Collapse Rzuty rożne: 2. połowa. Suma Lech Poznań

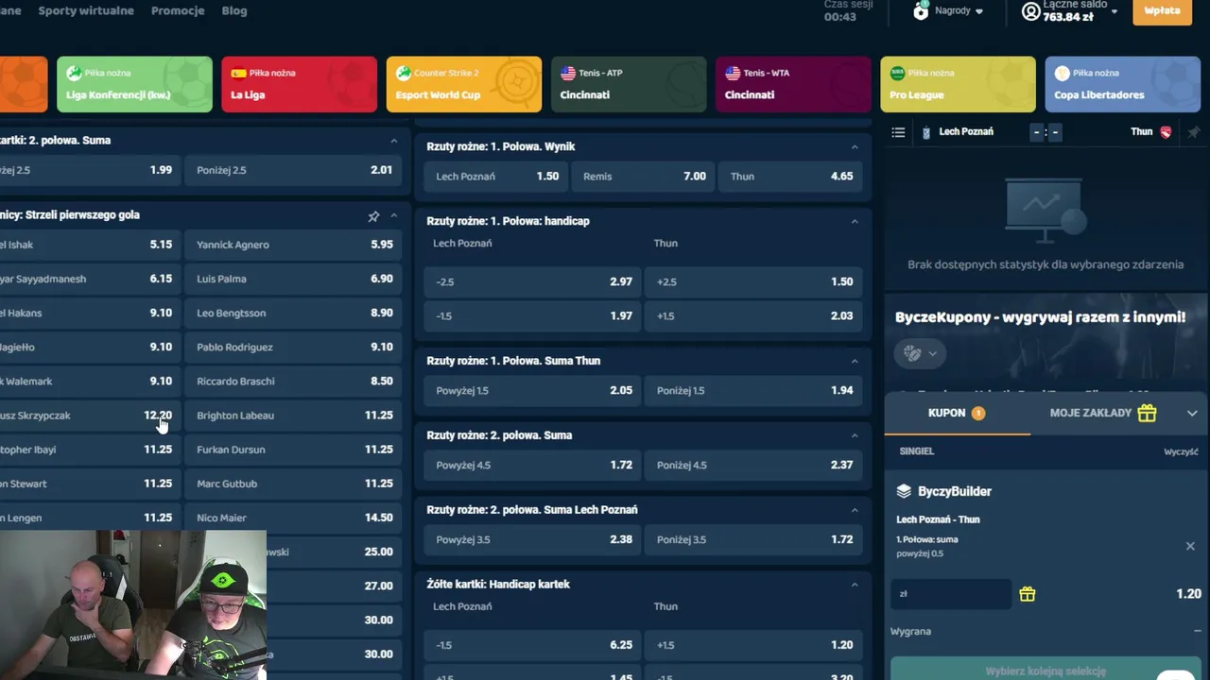pos(855,510)
